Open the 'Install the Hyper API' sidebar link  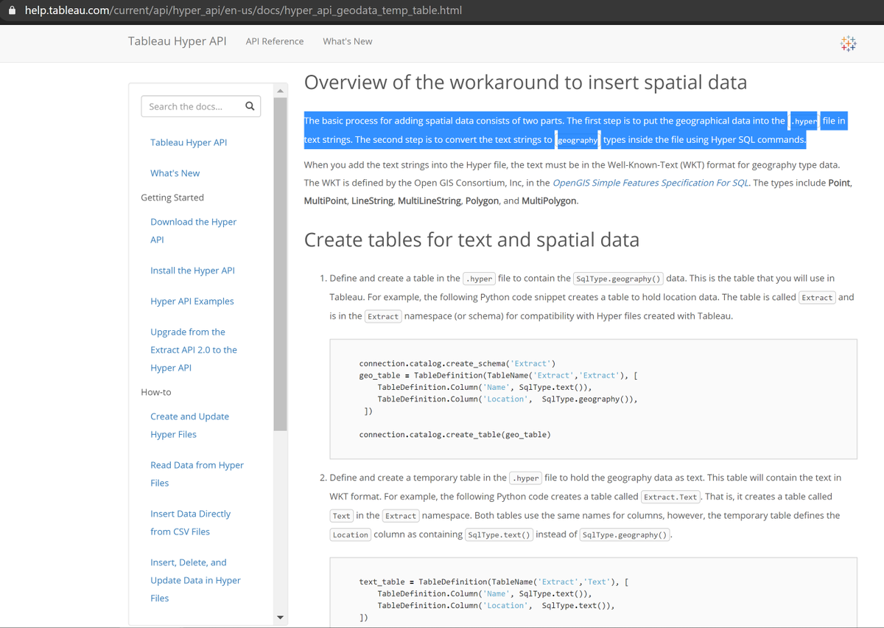tap(193, 271)
